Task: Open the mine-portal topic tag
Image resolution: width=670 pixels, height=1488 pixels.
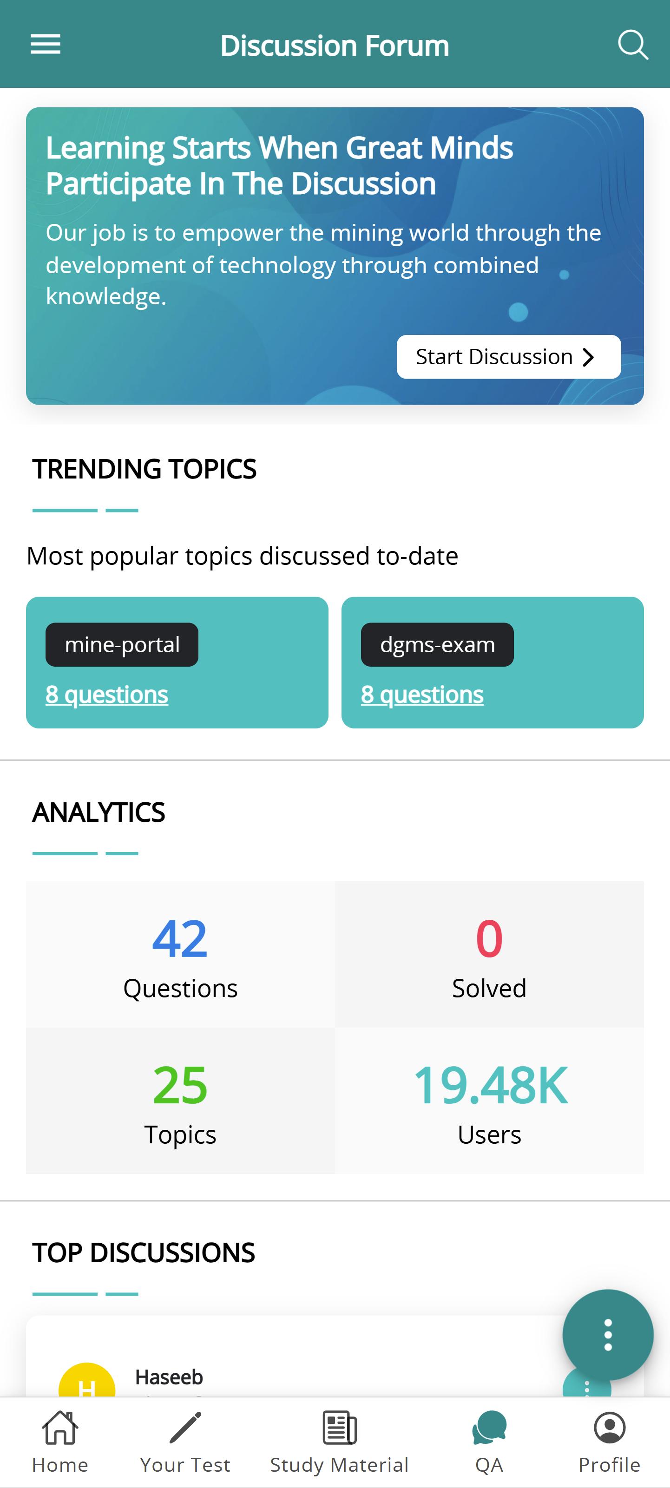Action: (x=122, y=645)
